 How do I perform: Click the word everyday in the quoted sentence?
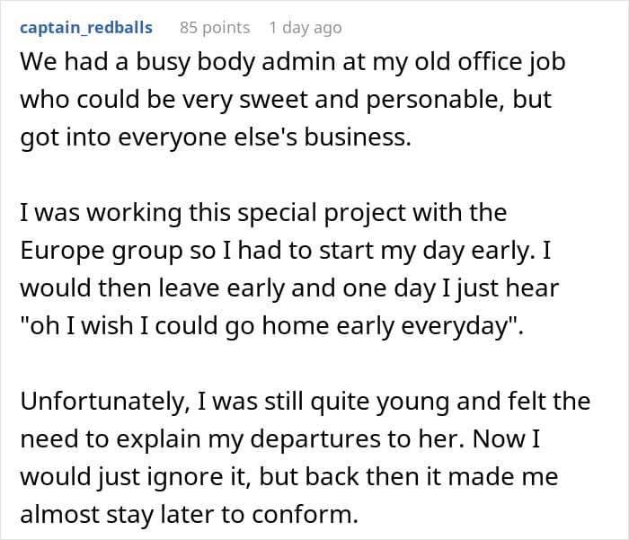tap(456, 326)
